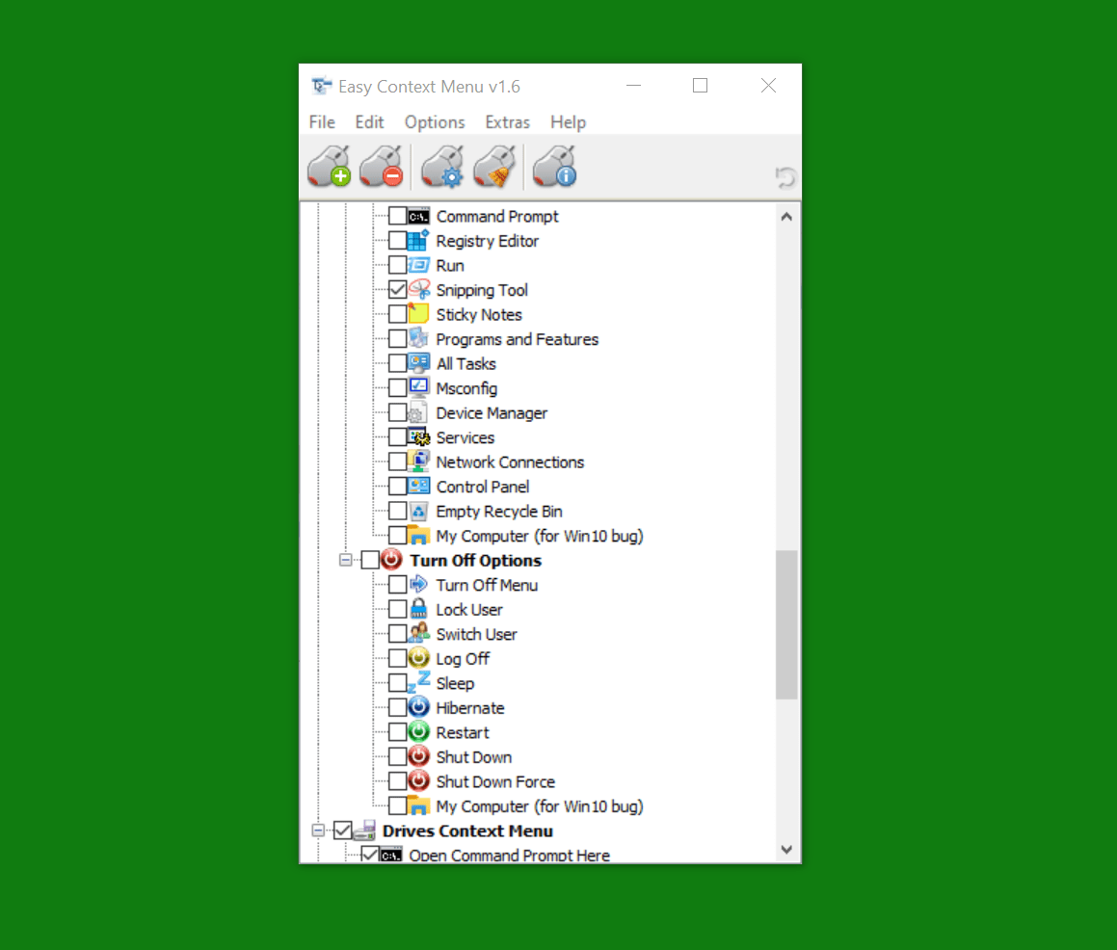Maximize the Easy Context Menu window
1117x950 pixels.
701,86
